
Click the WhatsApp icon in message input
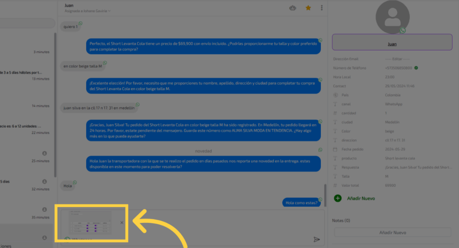[x=67, y=239]
